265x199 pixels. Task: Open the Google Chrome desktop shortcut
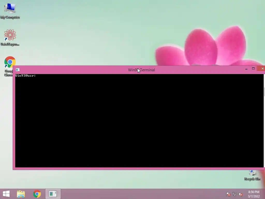click(x=9, y=66)
